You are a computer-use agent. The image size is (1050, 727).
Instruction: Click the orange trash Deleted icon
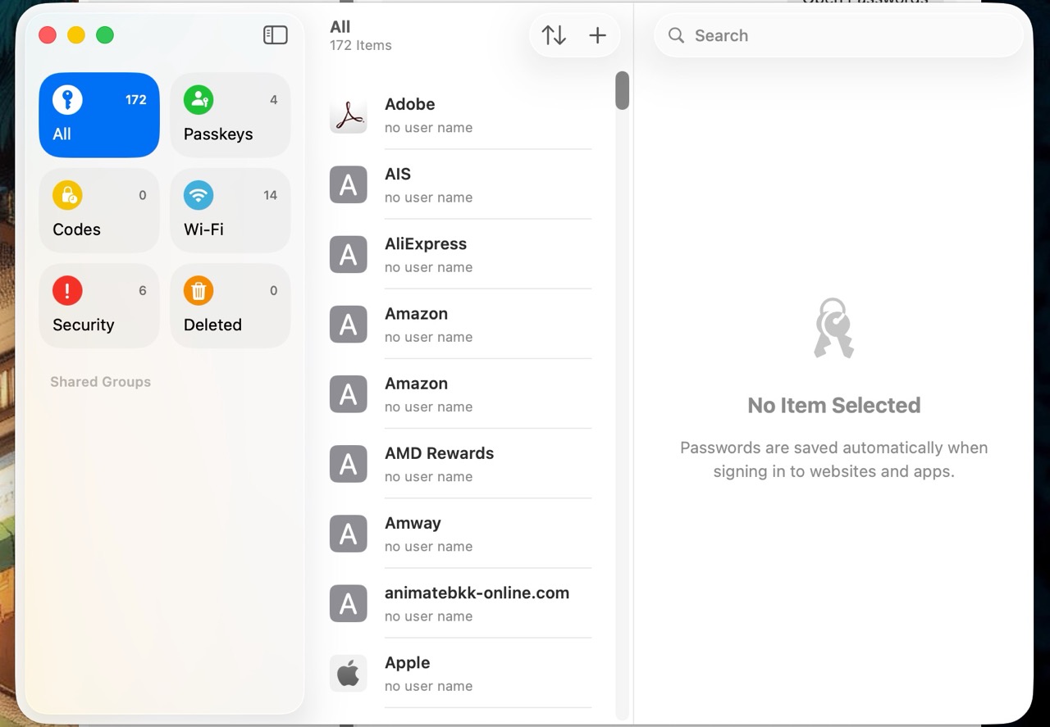[199, 290]
